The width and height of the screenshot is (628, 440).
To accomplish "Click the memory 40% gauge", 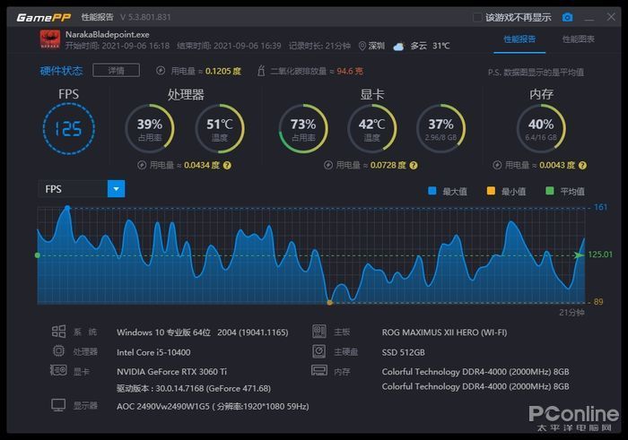I will [x=541, y=129].
